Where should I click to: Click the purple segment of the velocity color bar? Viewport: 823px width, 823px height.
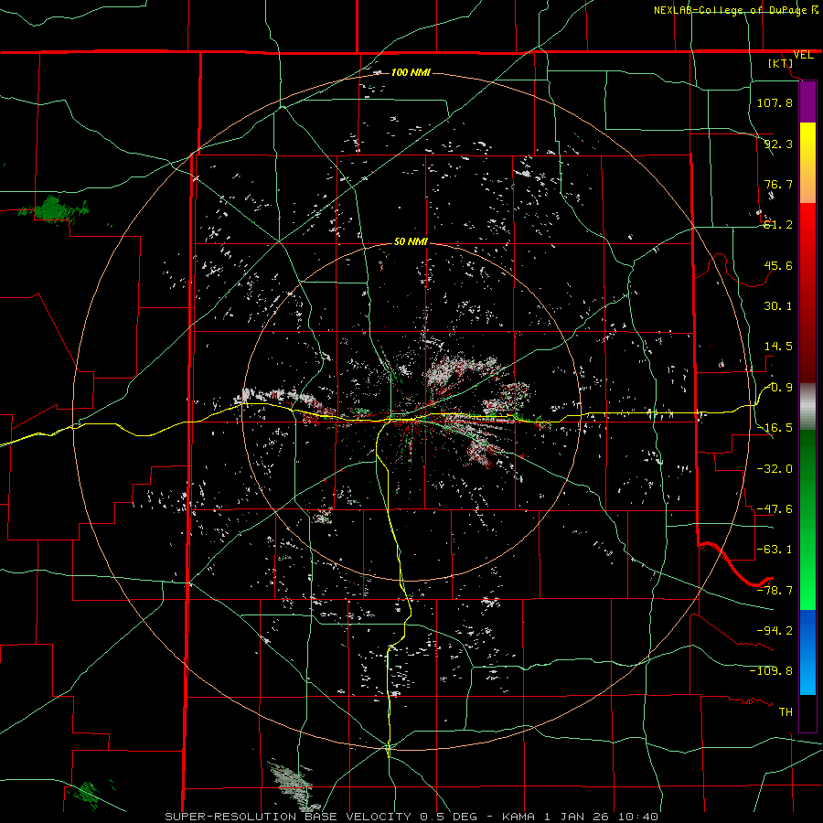[x=807, y=102]
